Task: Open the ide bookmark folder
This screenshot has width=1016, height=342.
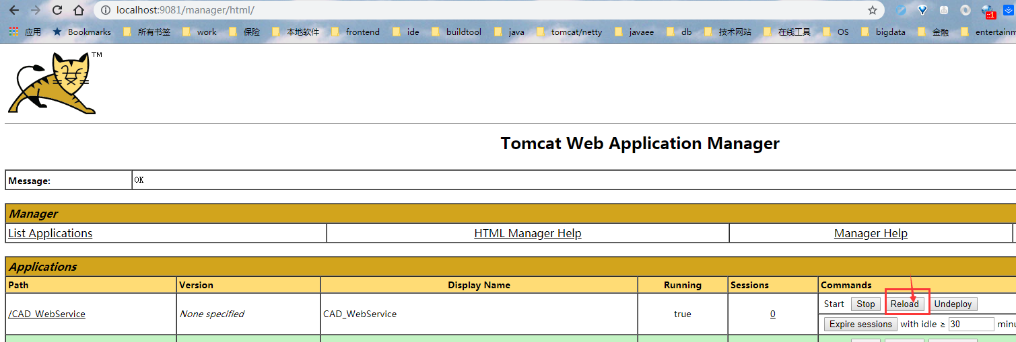Action: click(406, 32)
